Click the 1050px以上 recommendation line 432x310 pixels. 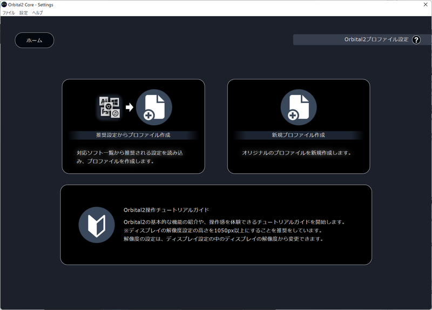click(x=223, y=231)
